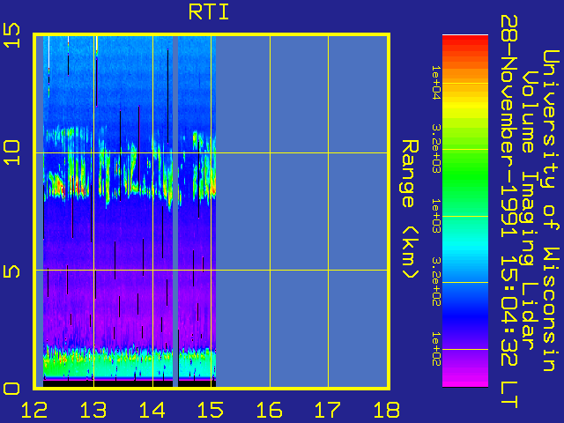Pick the red end of the colorbar
The height and width of the screenshot is (423, 564).
pos(465,41)
